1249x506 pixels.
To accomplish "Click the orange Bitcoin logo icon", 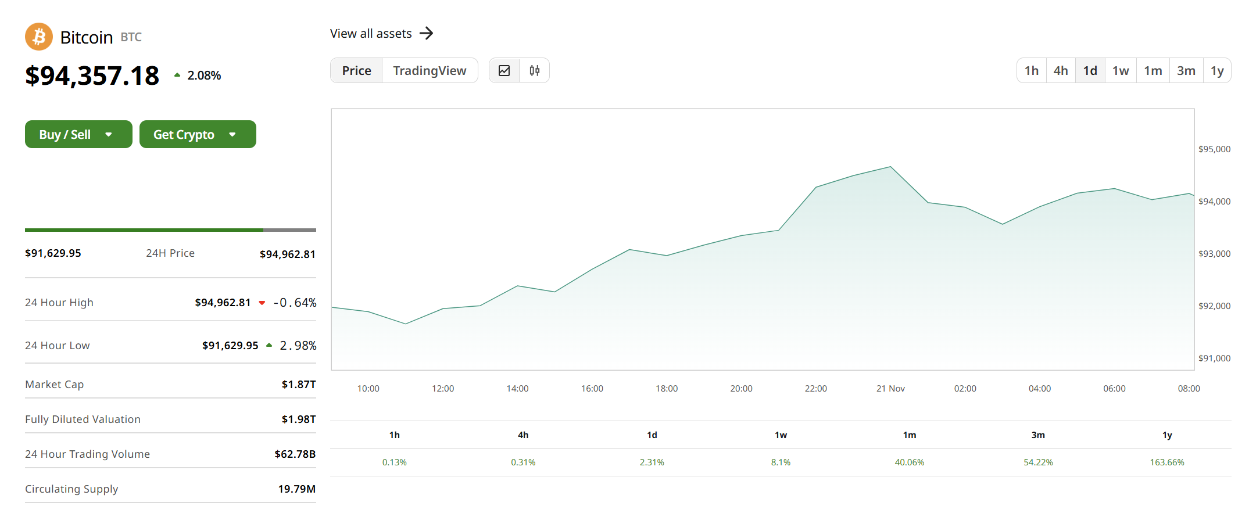I will point(39,37).
